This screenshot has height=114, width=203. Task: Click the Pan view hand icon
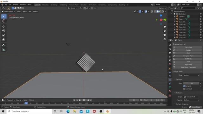[165, 31]
